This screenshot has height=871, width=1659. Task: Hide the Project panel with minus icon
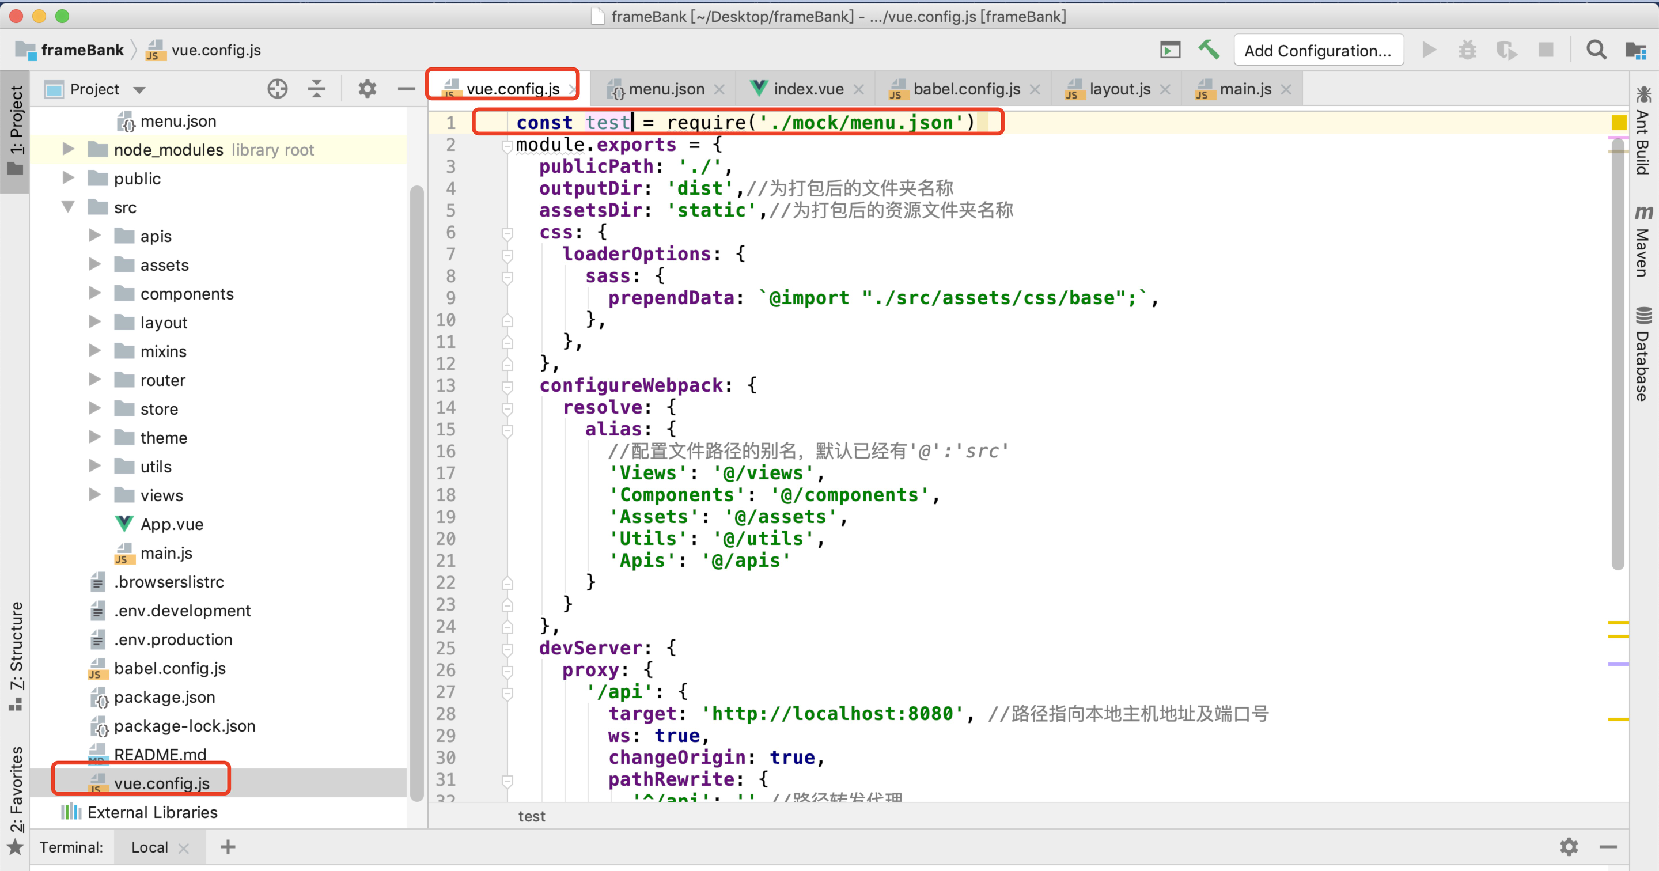(x=406, y=89)
